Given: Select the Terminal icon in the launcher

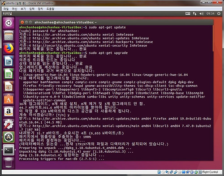Looking at the screenshot, I should pyautogui.click(x=9, y=150).
